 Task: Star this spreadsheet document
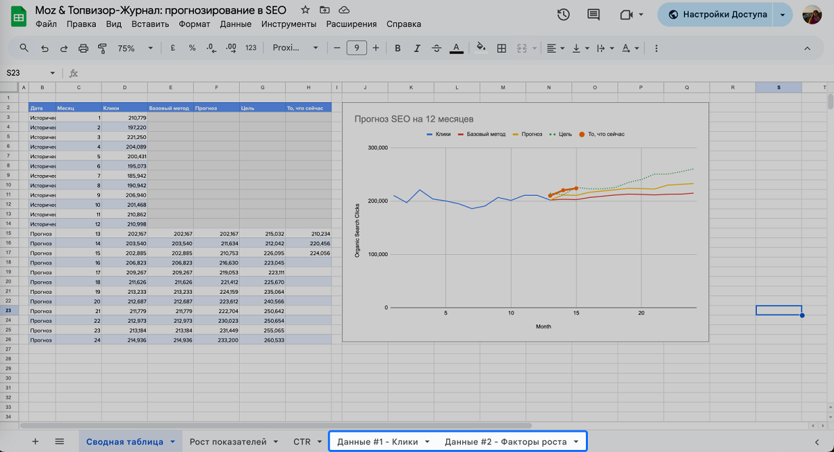(305, 10)
